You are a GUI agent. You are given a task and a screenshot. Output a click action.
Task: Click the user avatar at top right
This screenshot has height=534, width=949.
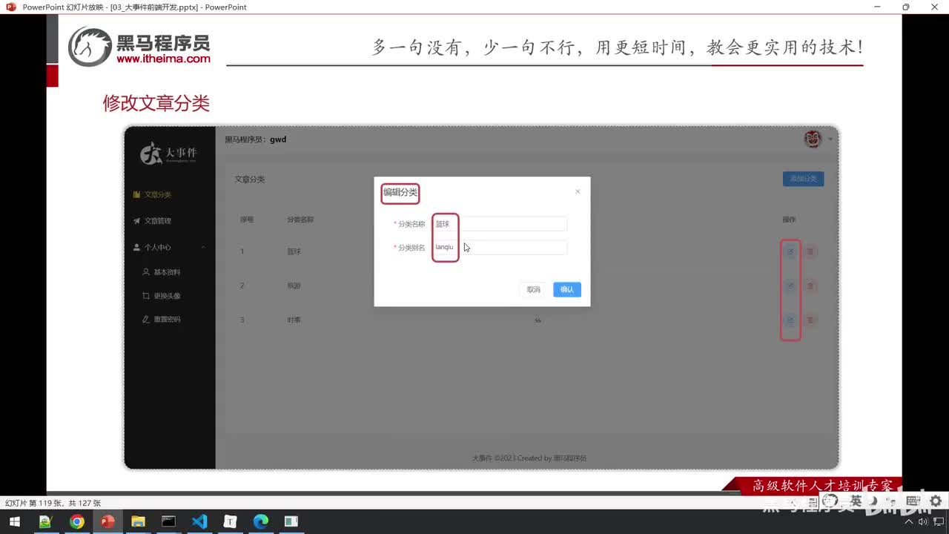[813, 139]
